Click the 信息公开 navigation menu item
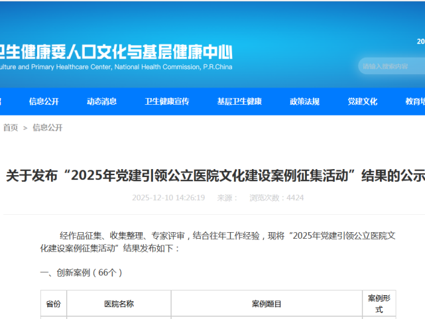Screen dimensions: 425x319 (44, 101)
